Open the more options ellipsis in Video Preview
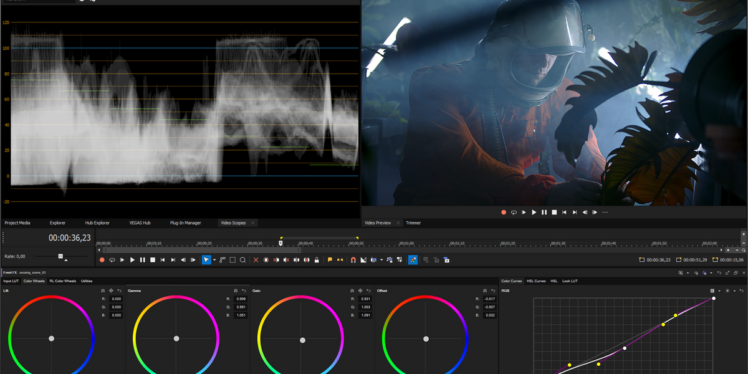The width and height of the screenshot is (748, 374). click(605, 213)
